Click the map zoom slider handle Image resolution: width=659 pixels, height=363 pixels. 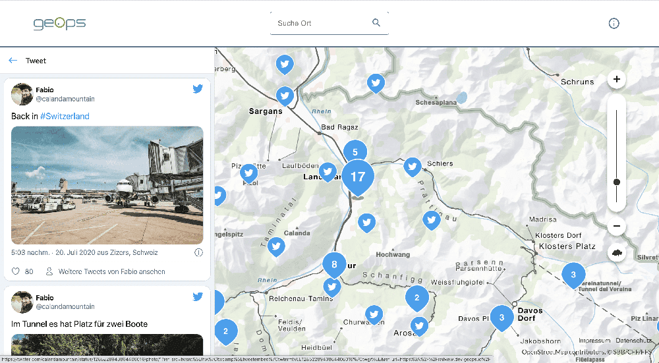(x=617, y=182)
